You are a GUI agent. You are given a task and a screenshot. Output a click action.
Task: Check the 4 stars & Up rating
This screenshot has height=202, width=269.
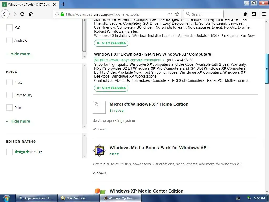coord(9,152)
